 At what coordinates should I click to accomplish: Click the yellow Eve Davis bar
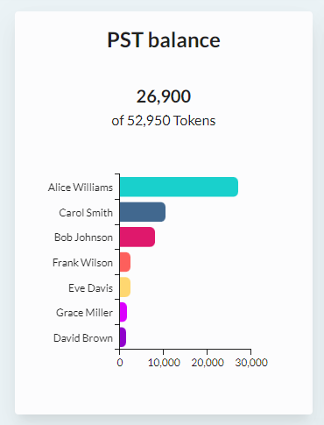[125, 287]
